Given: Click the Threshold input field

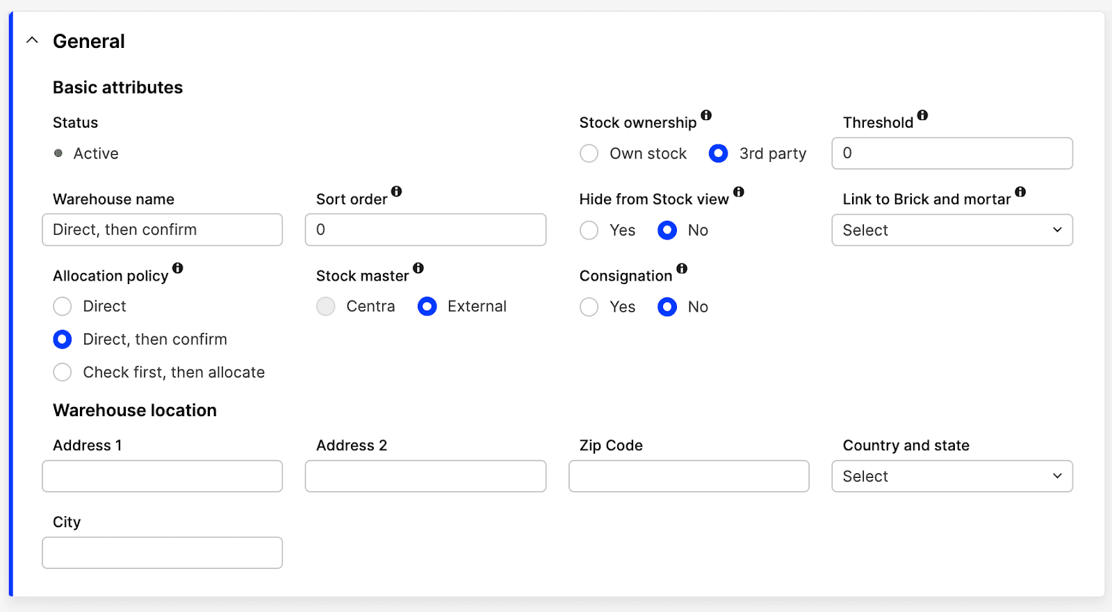Looking at the screenshot, I should point(952,154).
